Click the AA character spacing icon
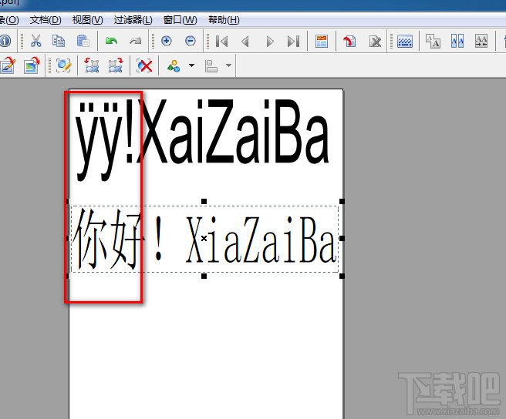Viewport: 506px width, 419px height. pos(481,42)
